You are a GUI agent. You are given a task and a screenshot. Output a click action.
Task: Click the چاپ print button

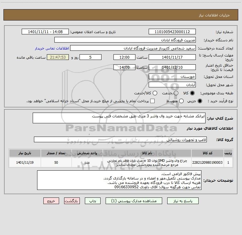pos(93,201)
